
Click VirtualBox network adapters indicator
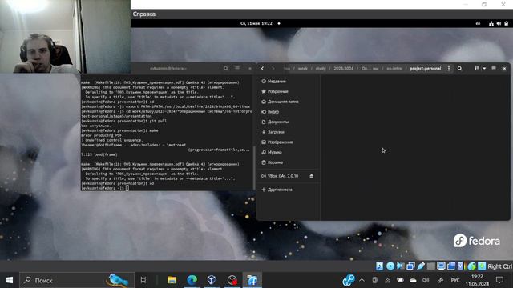[410, 266]
